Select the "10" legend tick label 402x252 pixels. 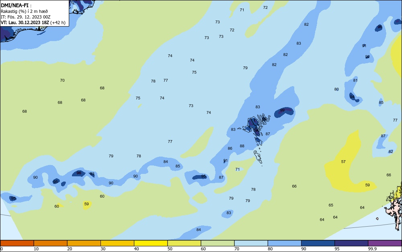click(36, 249)
